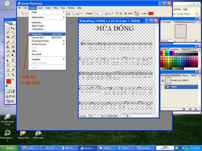This screenshot has width=202, height=151.
Task: Switch to Standard Mode editing
Action: 8,91
